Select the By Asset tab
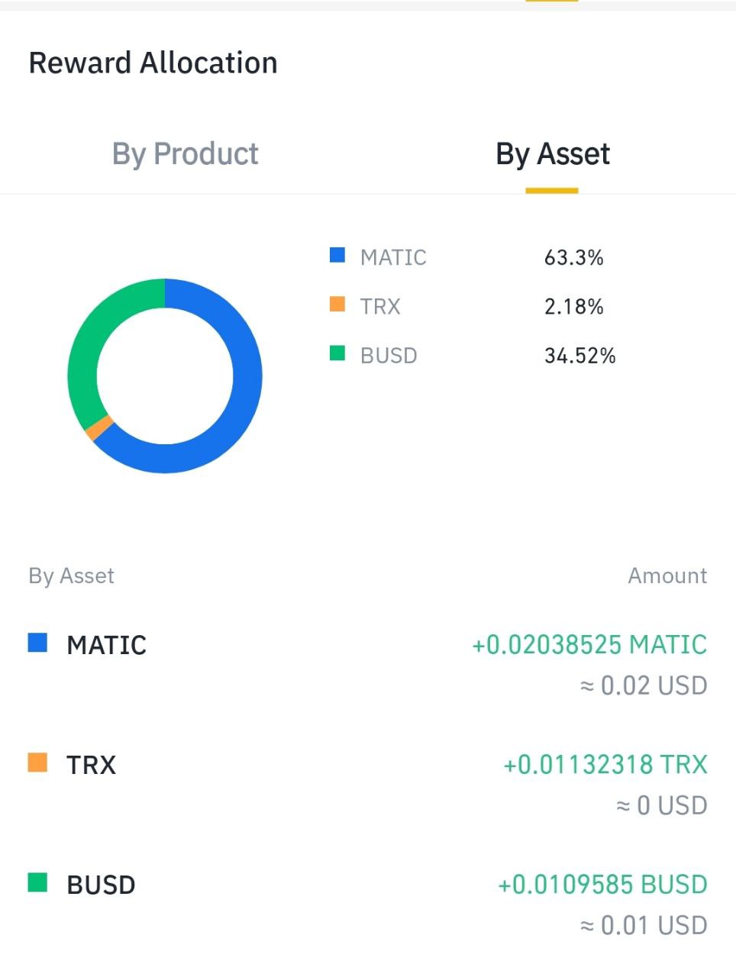 (552, 154)
